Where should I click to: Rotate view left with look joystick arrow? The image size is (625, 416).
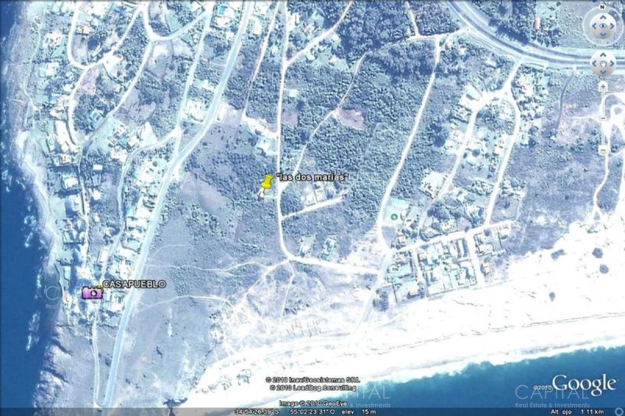(593, 26)
